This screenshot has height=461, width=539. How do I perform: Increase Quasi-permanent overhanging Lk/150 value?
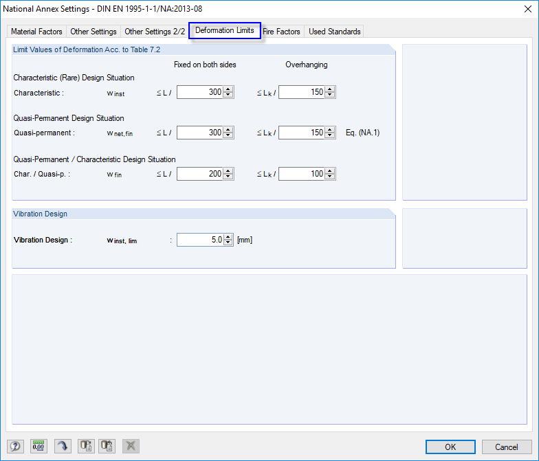tap(330, 130)
